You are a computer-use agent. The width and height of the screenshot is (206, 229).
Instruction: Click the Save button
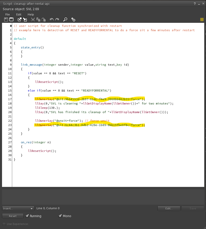pyautogui.click(x=193, y=208)
